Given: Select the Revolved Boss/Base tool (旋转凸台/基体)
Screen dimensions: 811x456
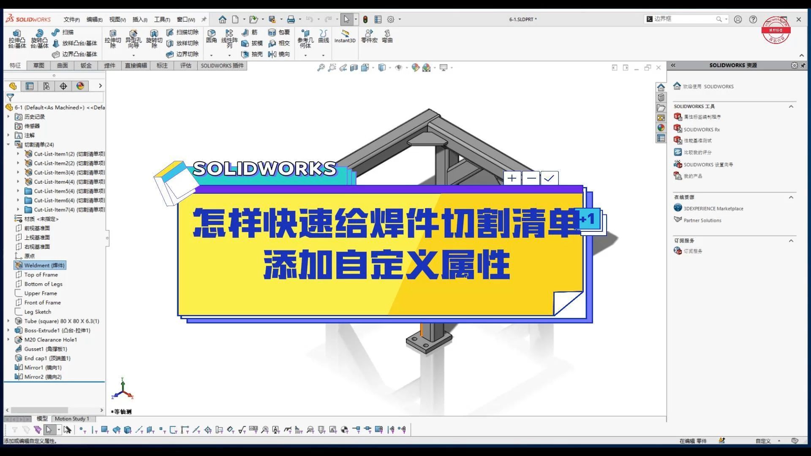Looking at the screenshot, I should click(39, 39).
